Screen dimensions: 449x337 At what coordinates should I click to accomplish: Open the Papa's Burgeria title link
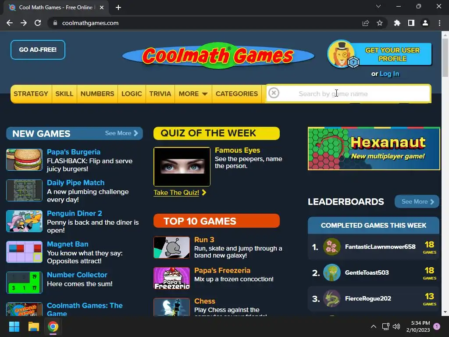74,152
